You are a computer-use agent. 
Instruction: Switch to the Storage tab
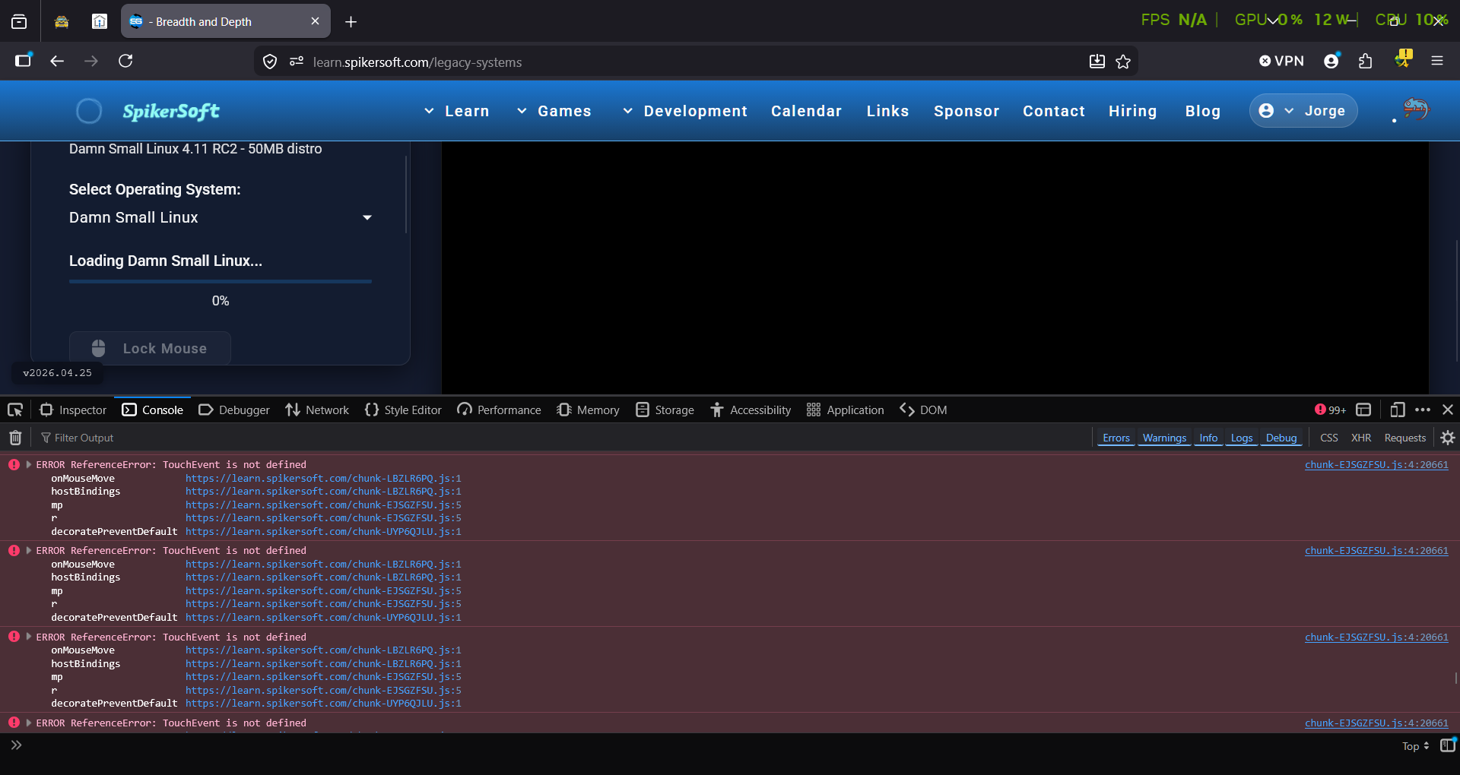click(x=665, y=410)
